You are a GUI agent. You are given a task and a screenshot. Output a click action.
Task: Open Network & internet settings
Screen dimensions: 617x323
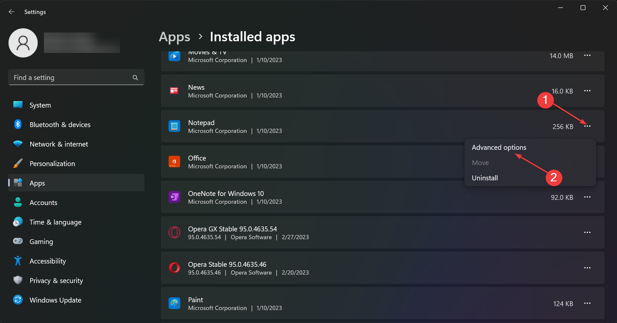pos(76,144)
